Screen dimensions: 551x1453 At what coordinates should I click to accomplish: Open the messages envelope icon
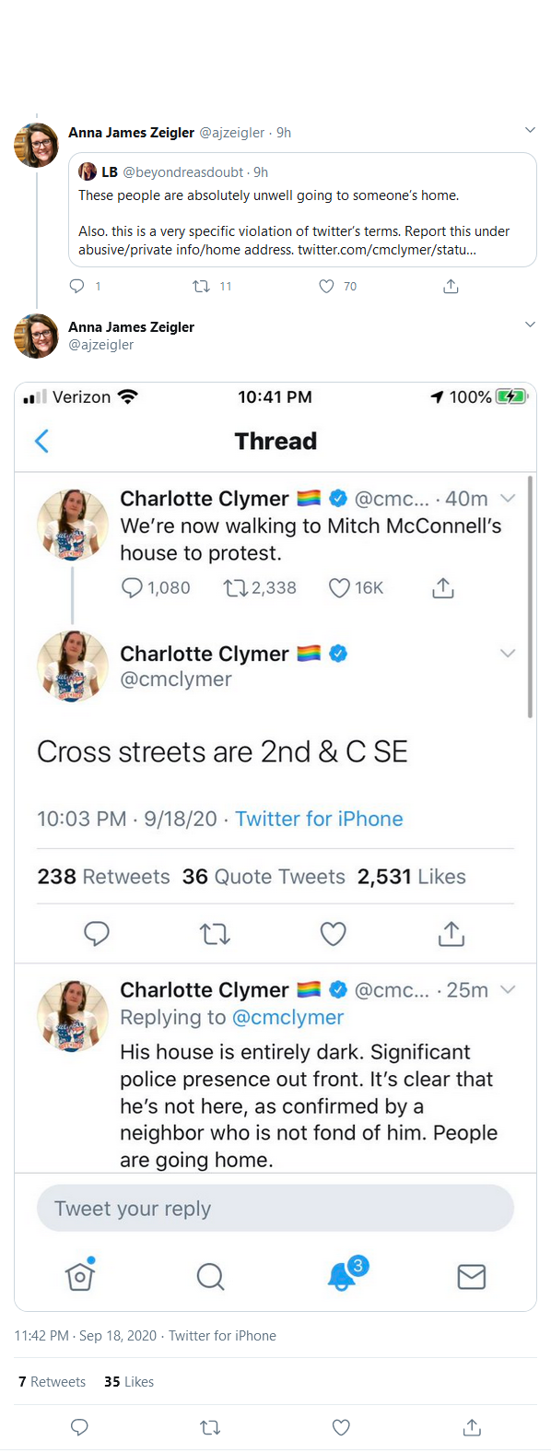click(471, 1277)
